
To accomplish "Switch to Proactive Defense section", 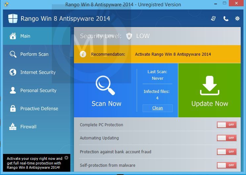I will (37, 108).
